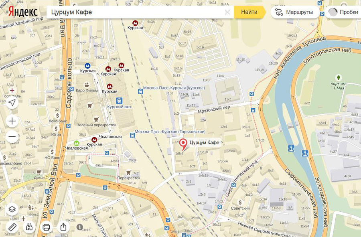Click the yellow Найти button

tap(249, 12)
